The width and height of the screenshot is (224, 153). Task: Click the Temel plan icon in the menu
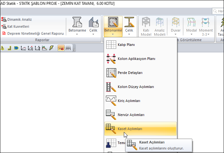pos(111,143)
